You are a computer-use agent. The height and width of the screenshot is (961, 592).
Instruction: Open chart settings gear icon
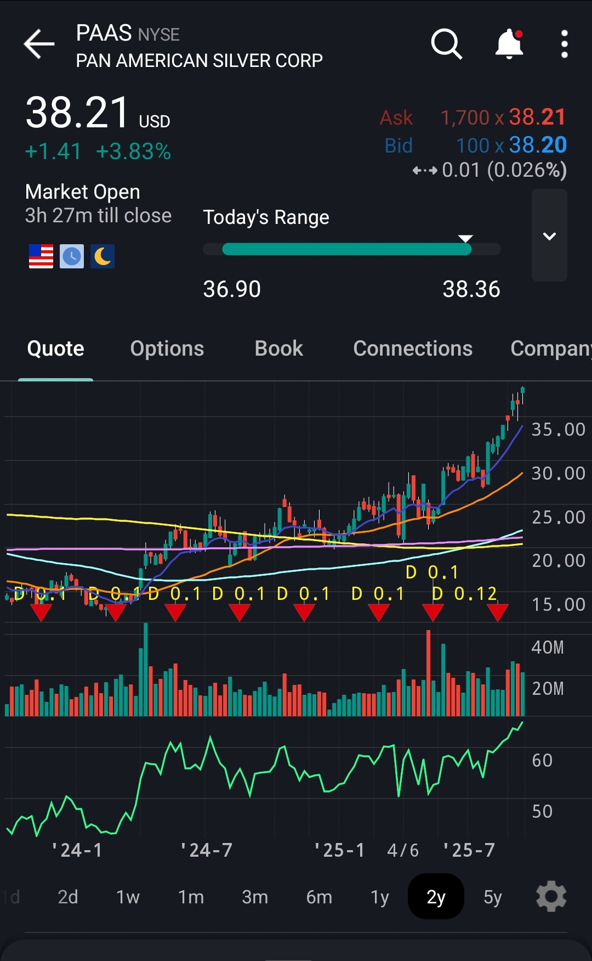tap(551, 897)
